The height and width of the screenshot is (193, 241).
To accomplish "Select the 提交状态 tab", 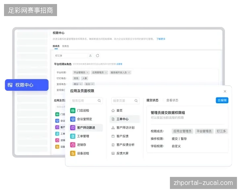I will pyautogui.click(x=152, y=101).
